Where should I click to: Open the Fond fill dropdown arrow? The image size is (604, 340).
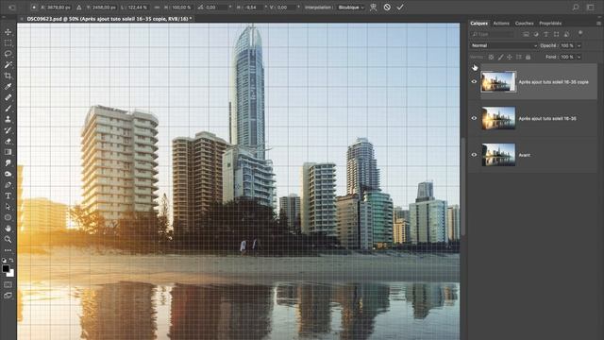pos(579,57)
